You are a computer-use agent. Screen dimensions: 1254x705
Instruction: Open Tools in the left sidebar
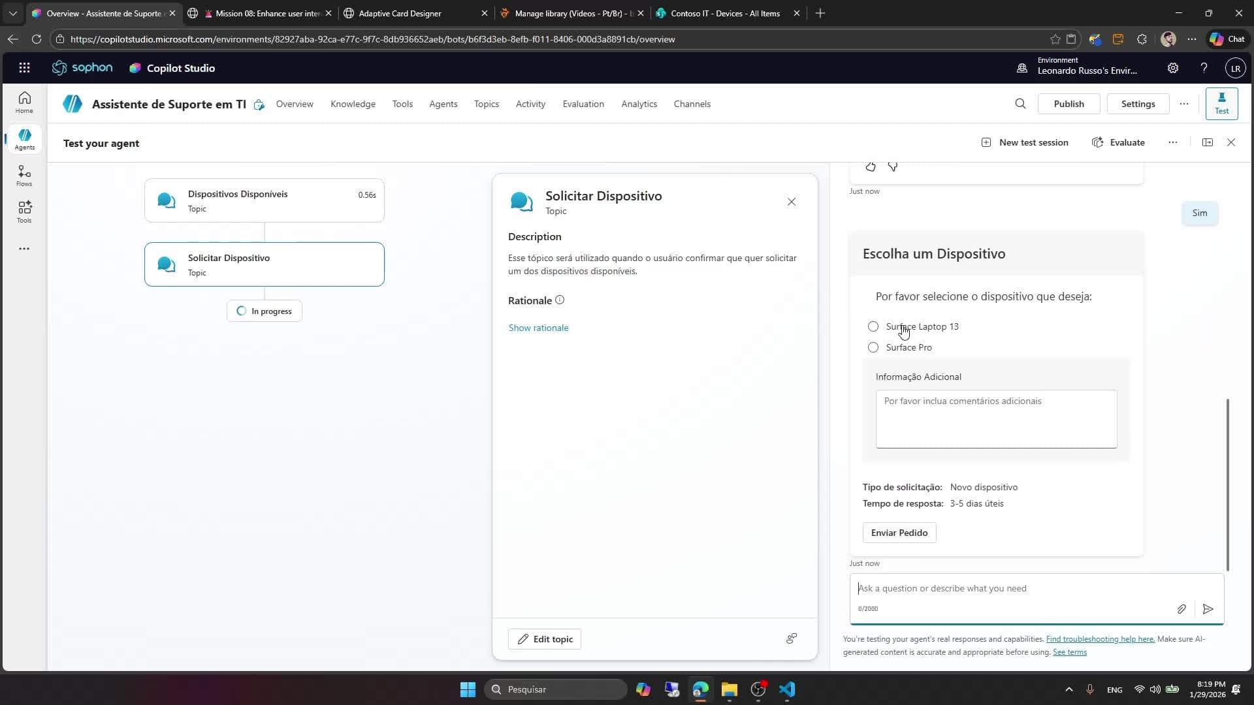pos(24,212)
